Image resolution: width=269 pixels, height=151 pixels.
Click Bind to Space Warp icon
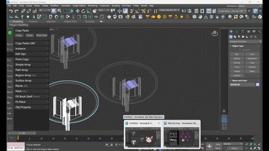click(34, 11)
